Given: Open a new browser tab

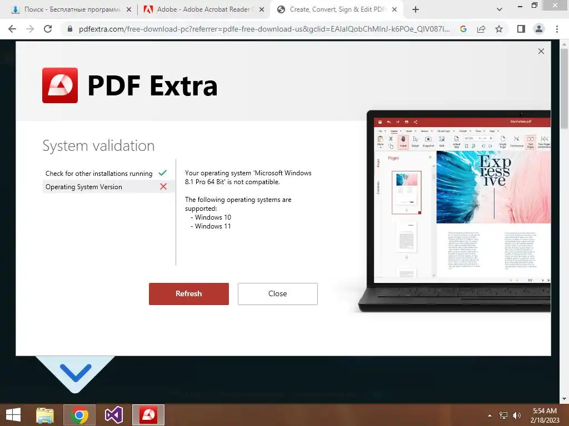Looking at the screenshot, I should 416,10.
